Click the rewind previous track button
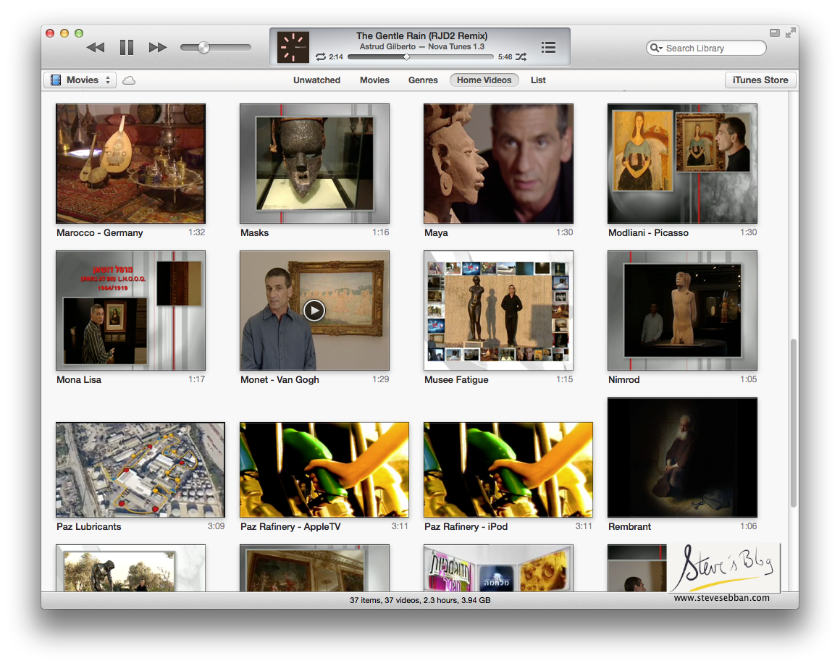840x666 pixels. pyautogui.click(x=96, y=48)
